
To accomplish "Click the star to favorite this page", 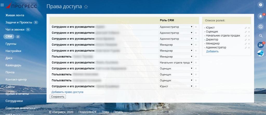I will (86, 7).
